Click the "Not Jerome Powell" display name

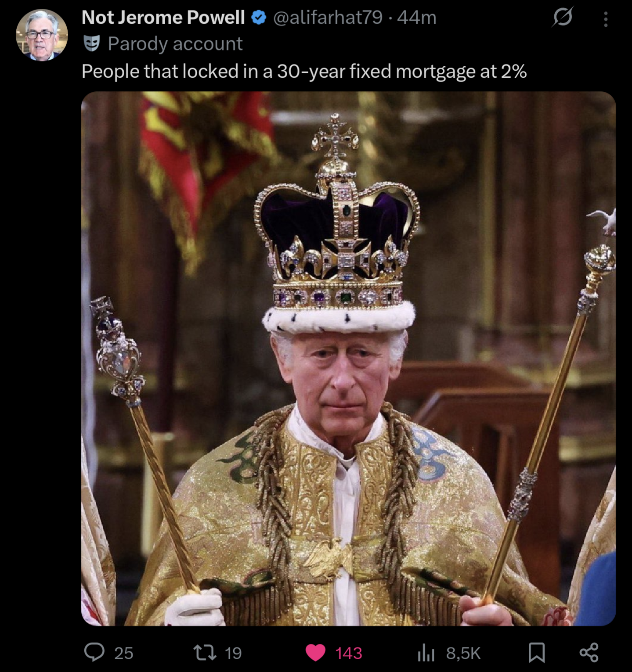click(x=163, y=18)
